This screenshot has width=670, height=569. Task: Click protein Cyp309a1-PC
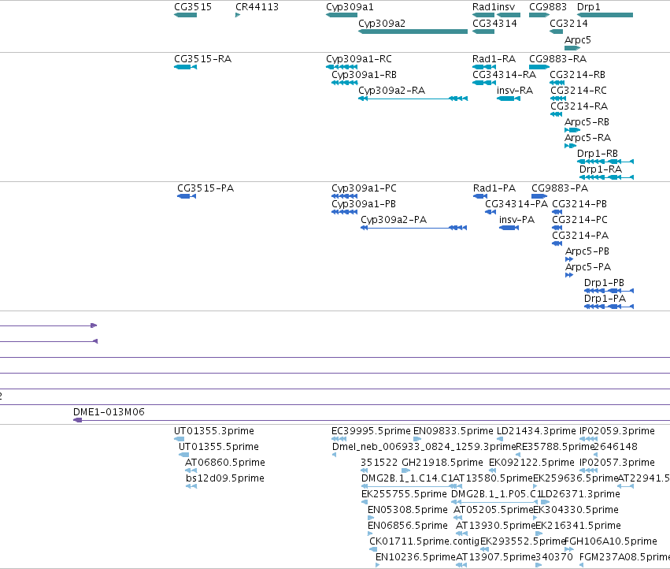[364, 188]
